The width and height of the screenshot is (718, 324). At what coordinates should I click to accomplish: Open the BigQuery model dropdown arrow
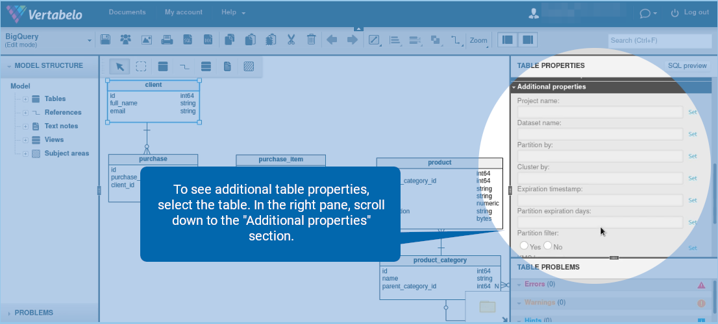[x=90, y=41]
